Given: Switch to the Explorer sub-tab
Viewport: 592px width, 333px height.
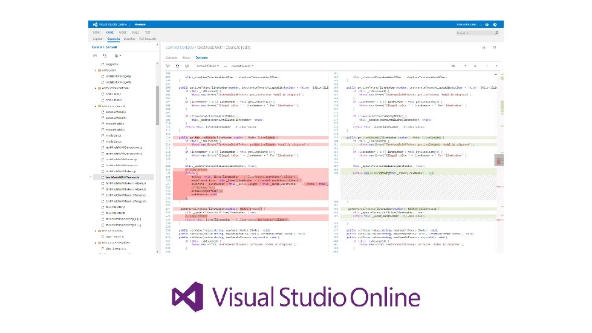Looking at the screenshot, I should (x=98, y=39).
